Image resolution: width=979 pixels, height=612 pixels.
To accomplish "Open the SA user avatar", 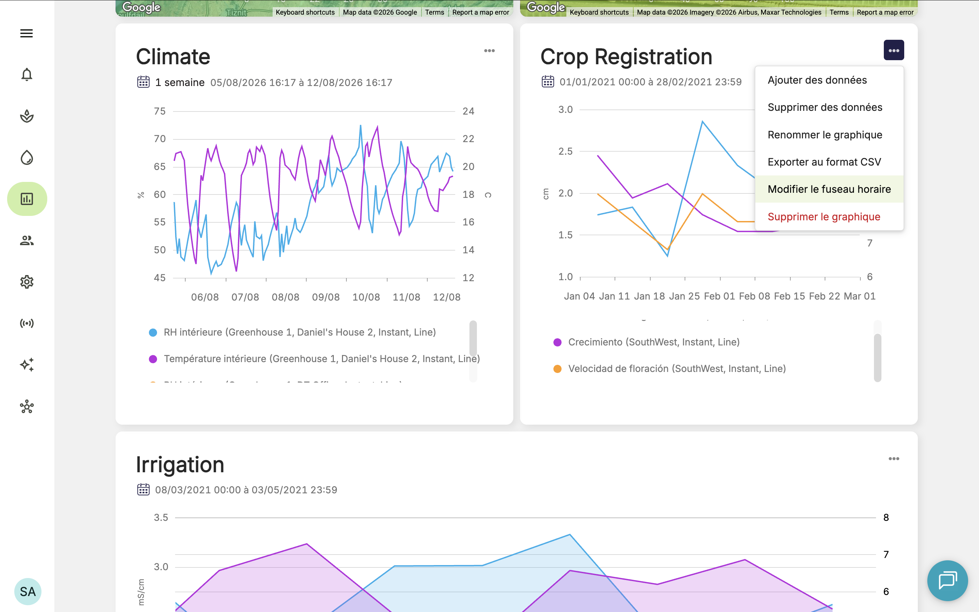I will point(28,591).
